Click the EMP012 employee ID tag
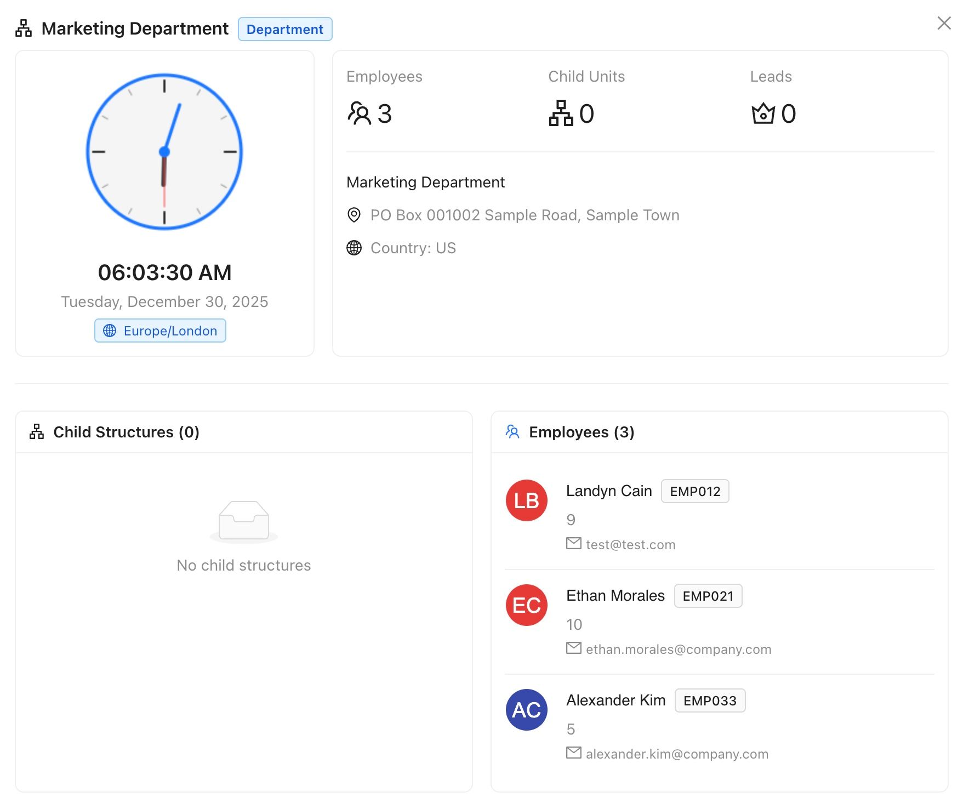969x809 pixels. click(694, 491)
